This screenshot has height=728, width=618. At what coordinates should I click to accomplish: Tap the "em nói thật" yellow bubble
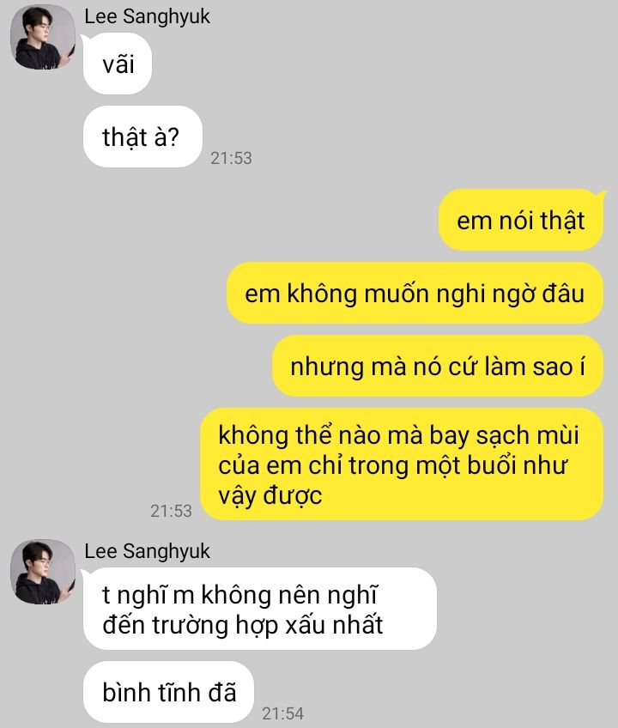coord(521,220)
